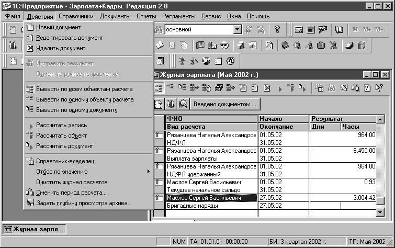The image size is (395, 248).
Task: Click the ФИО column header
Action: click(x=211, y=119)
